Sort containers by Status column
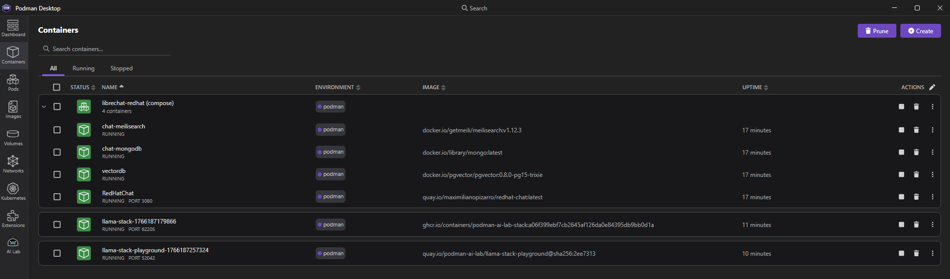 [x=83, y=87]
